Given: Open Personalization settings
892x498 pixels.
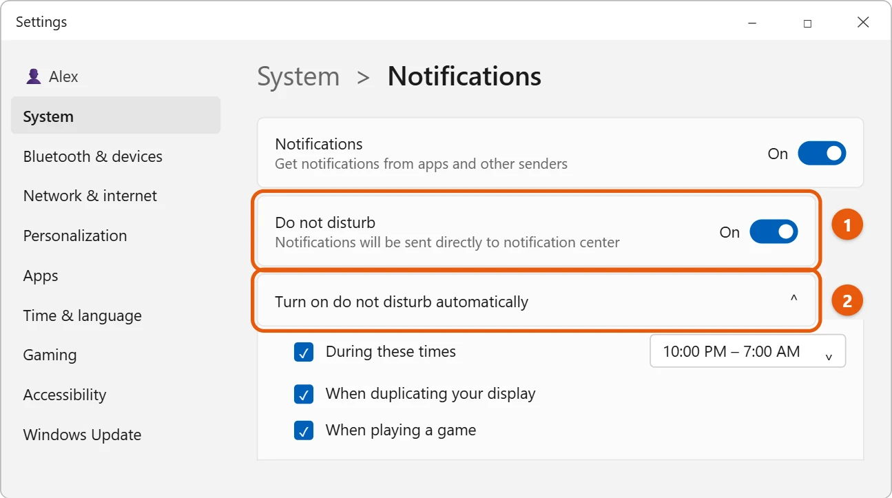Looking at the screenshot, I should coord(75,236).
